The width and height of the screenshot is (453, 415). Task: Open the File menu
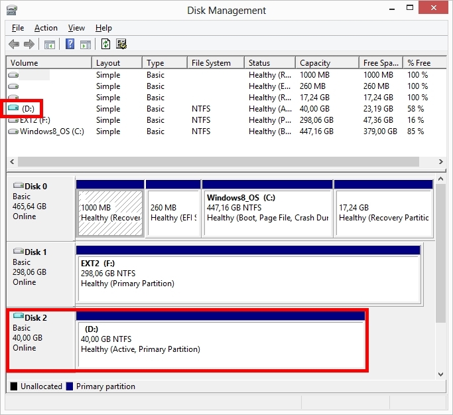(x=18, y=28)
